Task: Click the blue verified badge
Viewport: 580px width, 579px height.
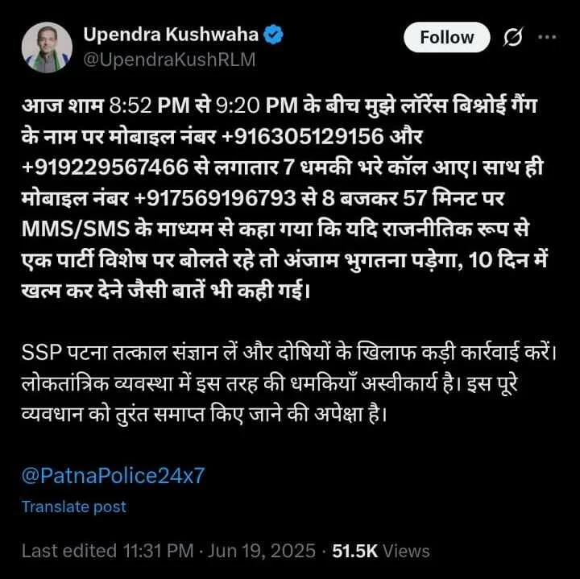Action: (x=273, y=35)
